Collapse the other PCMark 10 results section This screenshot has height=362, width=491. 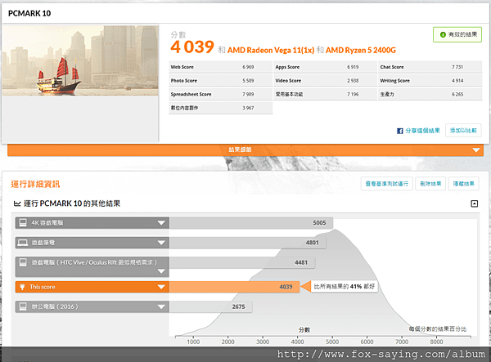(x=474, y=203)
